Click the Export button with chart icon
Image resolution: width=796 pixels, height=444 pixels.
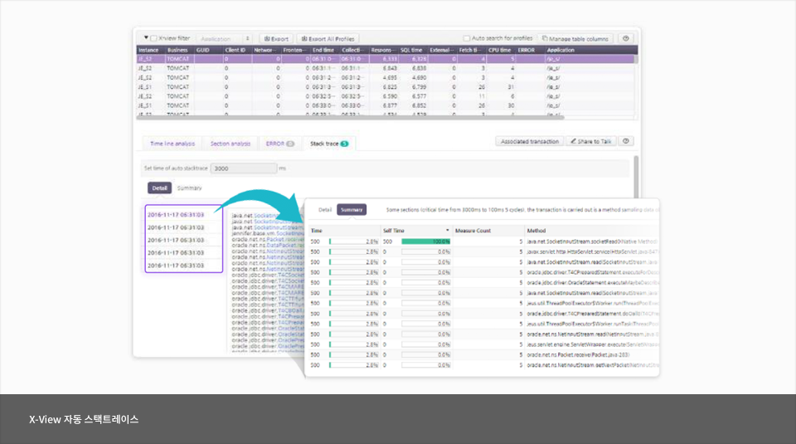point(276,38)
